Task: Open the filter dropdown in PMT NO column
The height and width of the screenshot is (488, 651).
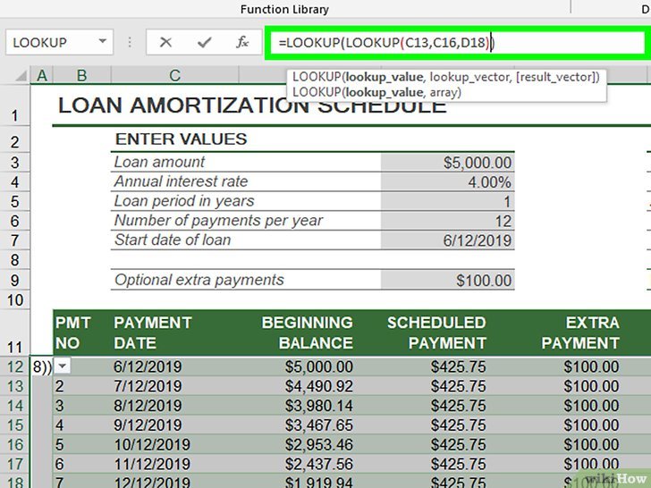Action: pos(63,365)
